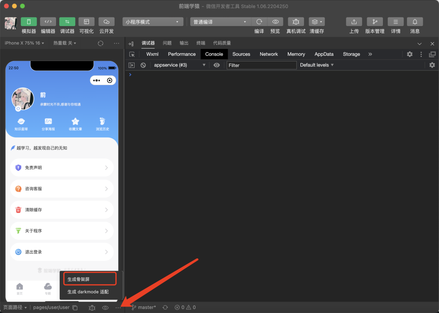Viewport: 439px width, 313px height.
Task: Toggle the simulator (模拟器) panel
Action: click(x=29, y=22)
